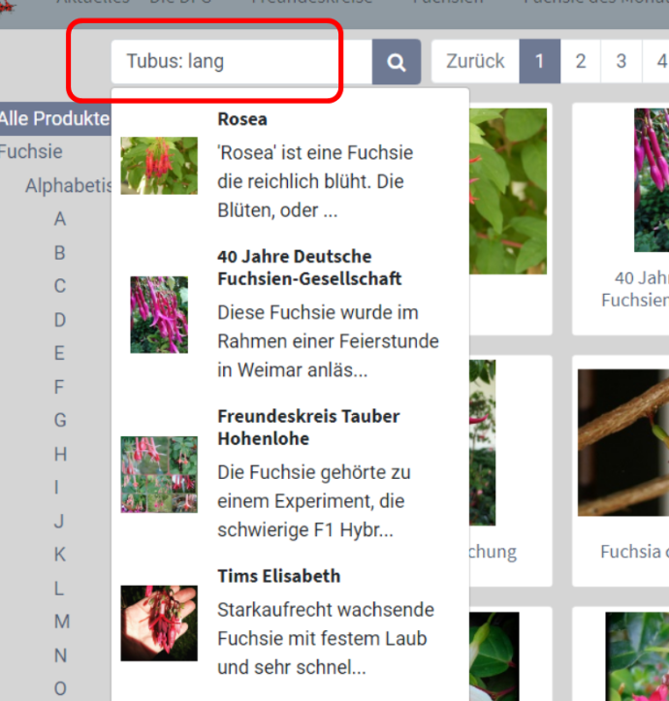The height and width of the screenshot is (701, 669).
Task: Select current page 1 button
Action: 539,62
